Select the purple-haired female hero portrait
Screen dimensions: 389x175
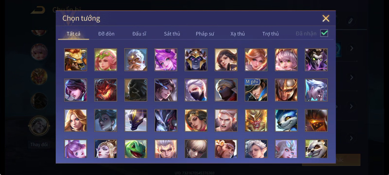(x=166, y=60)
